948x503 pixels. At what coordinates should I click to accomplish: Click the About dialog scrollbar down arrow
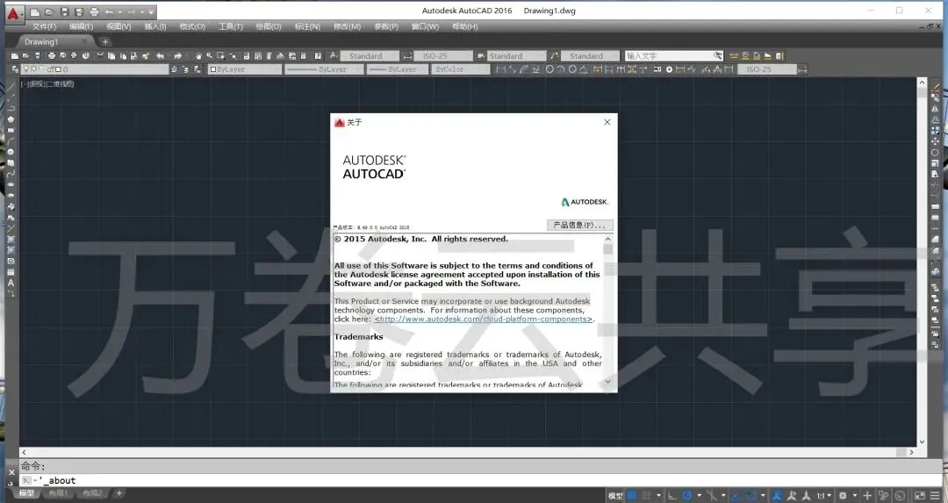(607, 382)
